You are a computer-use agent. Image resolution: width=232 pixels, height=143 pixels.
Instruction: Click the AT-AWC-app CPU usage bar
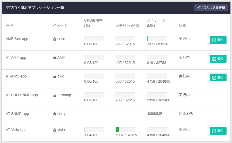pyautogui.click(x=94, y=76)
